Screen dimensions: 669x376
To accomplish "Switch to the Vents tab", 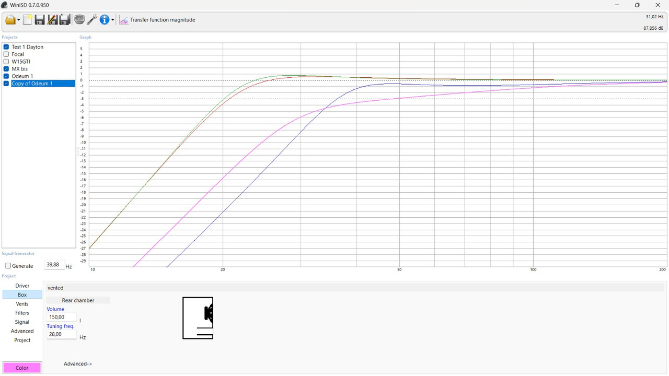I will (x=22, y=304).
